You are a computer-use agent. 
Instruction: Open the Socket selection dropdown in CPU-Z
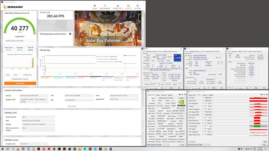[155, 85]
